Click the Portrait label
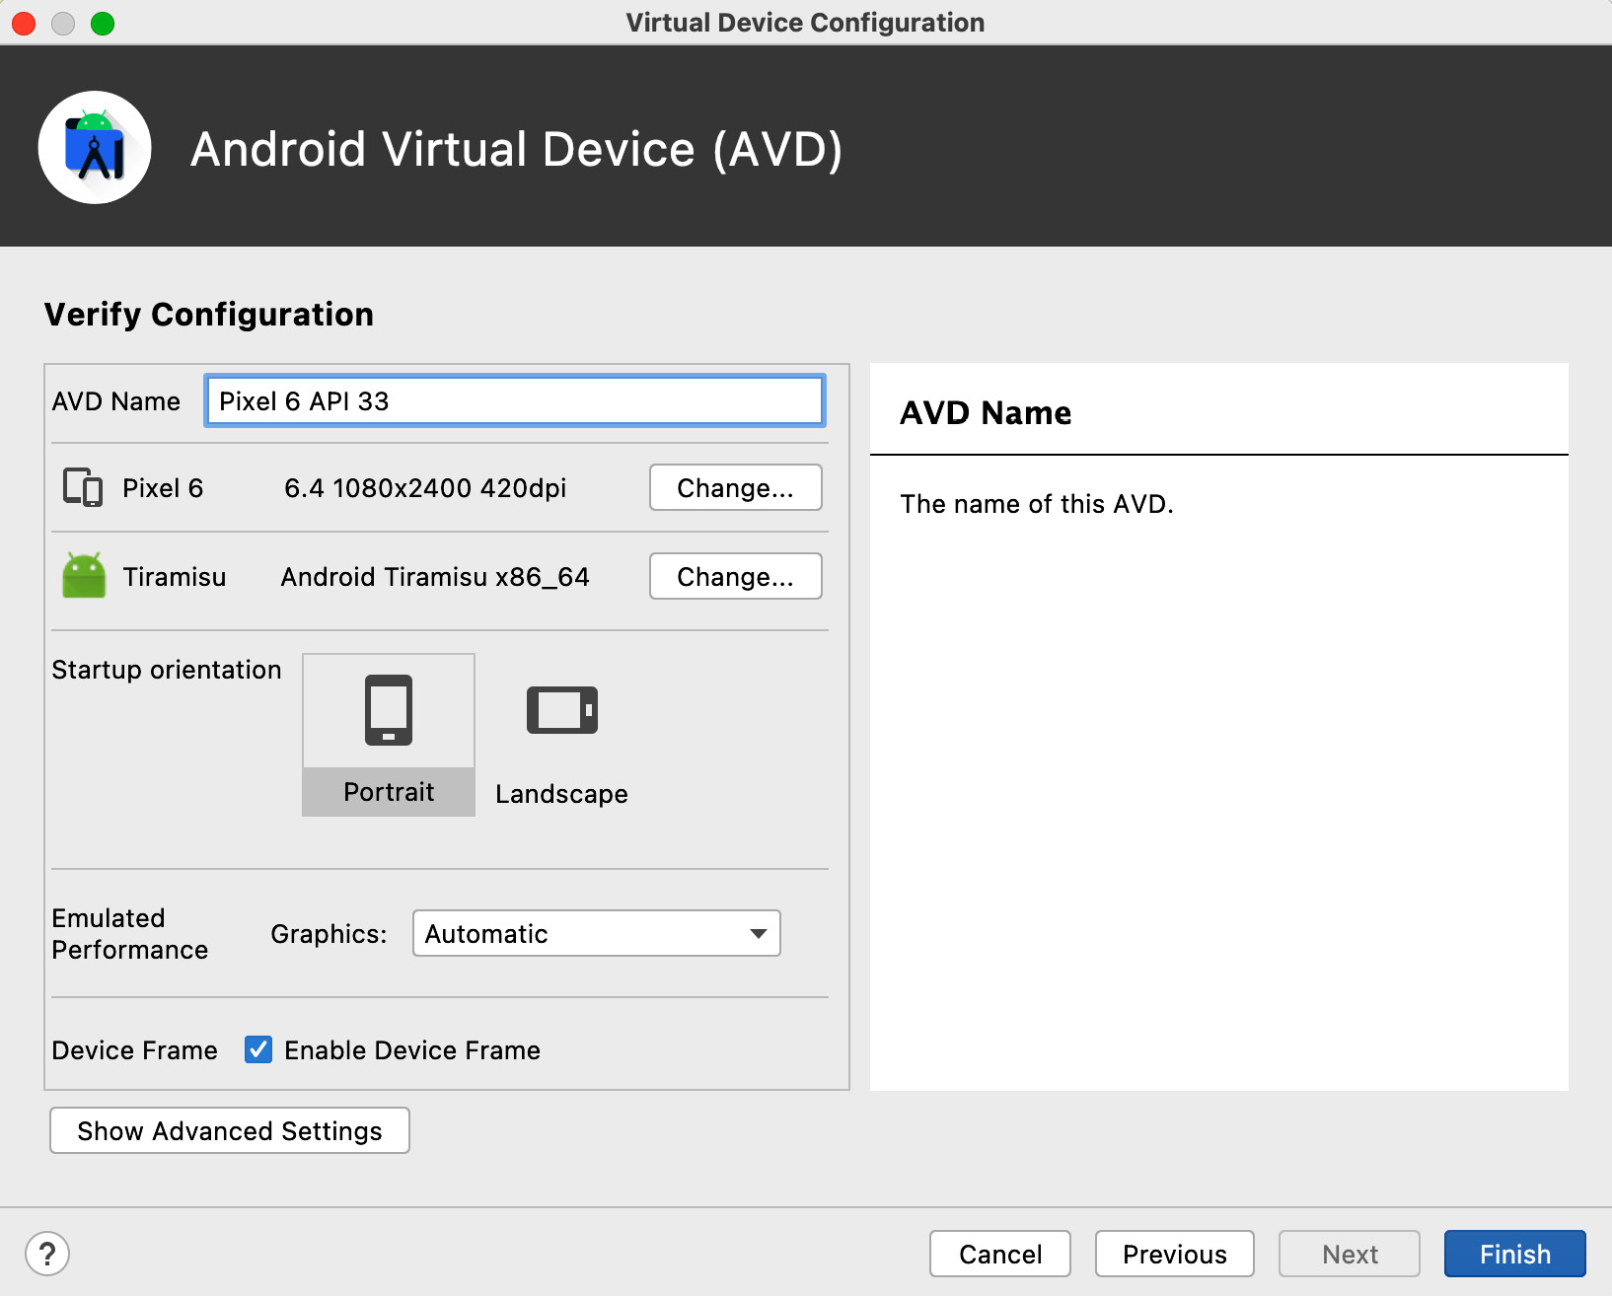Image resolution: width=1612 pixels, height=1296 pixels. click(x=389, y=792)
